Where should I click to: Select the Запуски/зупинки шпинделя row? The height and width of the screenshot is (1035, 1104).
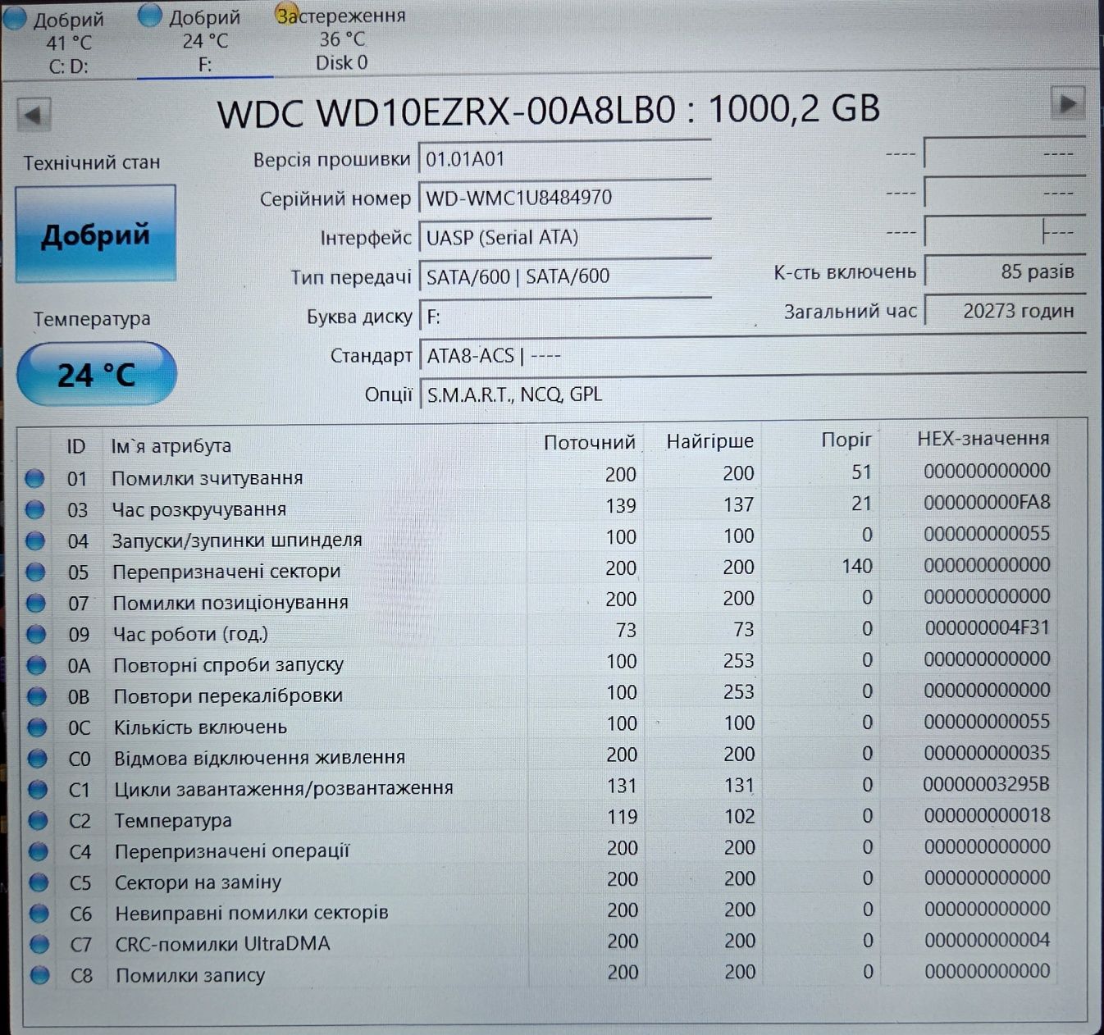point(537,537)
